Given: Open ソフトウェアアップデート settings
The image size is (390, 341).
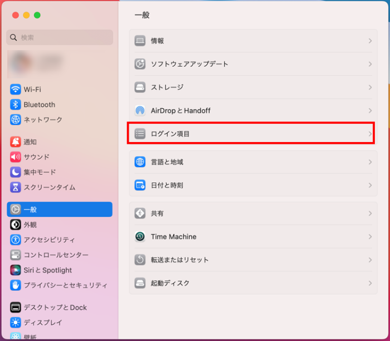Looking at the screenshot, I should pyautogui.click(x=189, y=64).
